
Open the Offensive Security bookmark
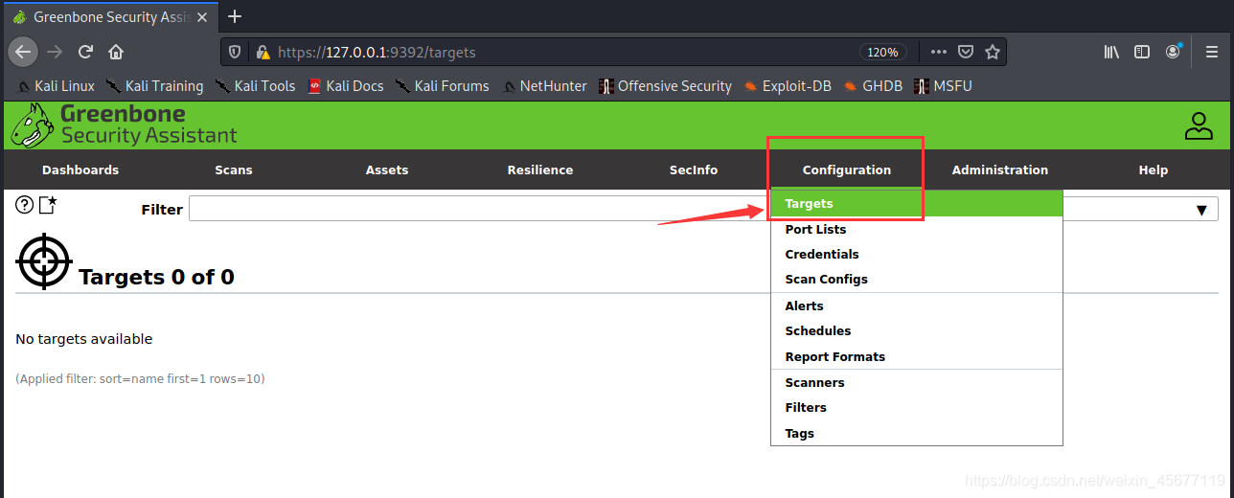665,86
